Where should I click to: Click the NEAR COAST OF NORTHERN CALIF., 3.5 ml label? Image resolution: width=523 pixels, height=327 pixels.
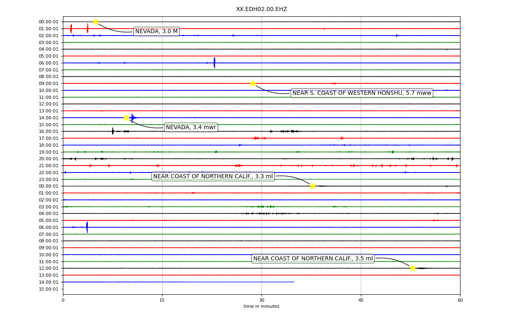pyautogui.click(x=313, y=258)
